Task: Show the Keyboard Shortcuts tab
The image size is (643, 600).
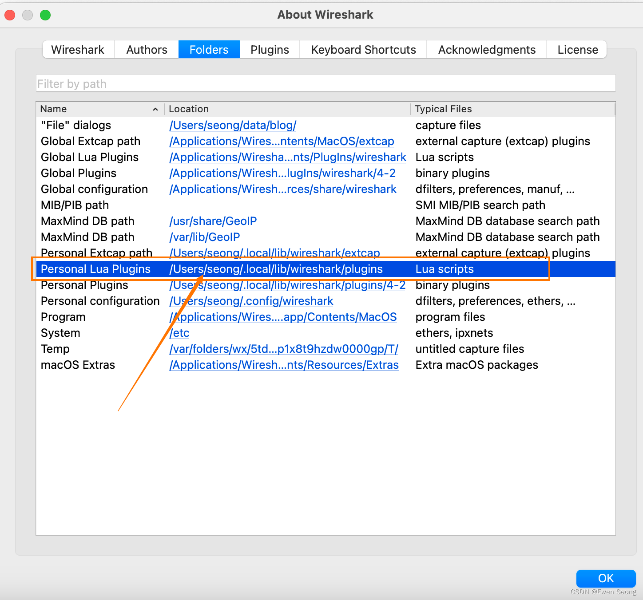Action: tap(363, 50)
